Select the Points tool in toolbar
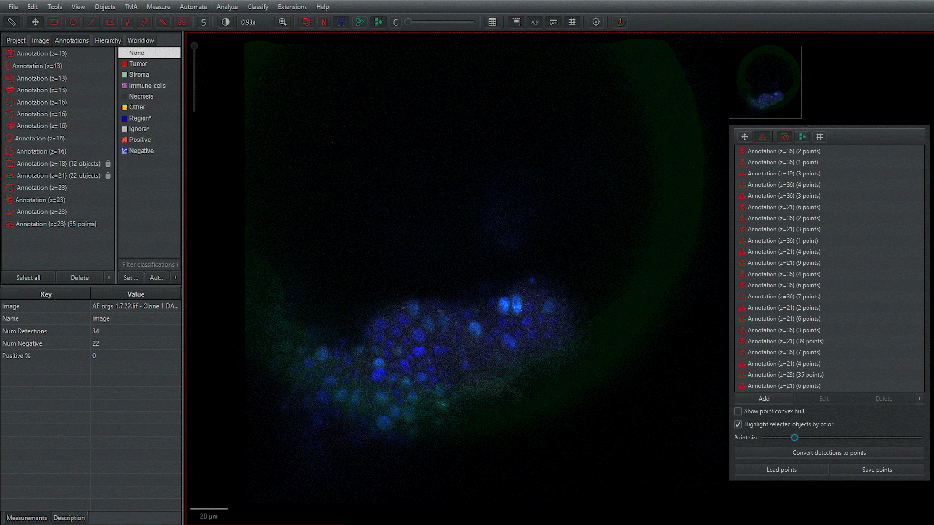The height and width of the screenshot is (525, 934). [181, 22]
